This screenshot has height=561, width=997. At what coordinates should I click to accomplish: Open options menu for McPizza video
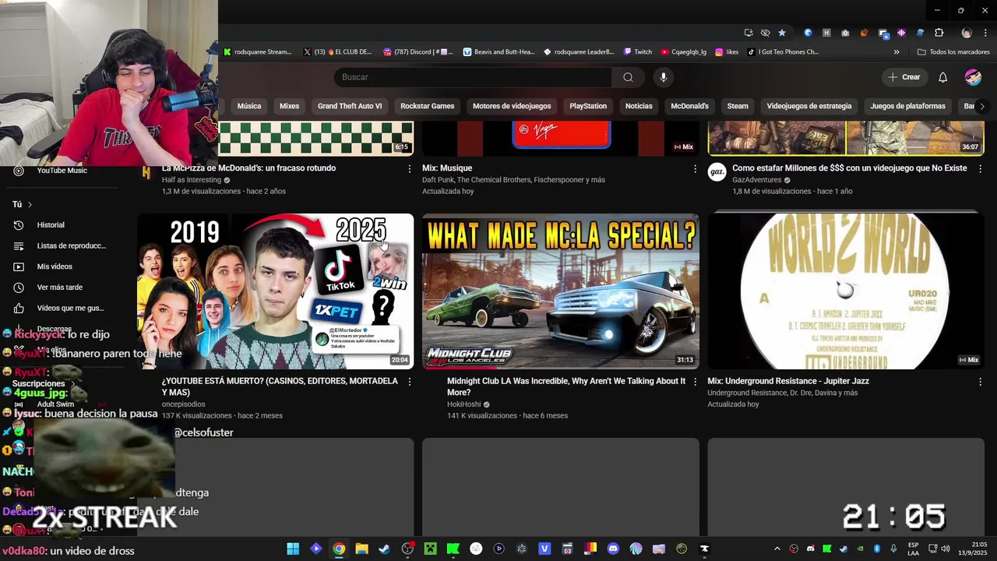pos(410,168)
